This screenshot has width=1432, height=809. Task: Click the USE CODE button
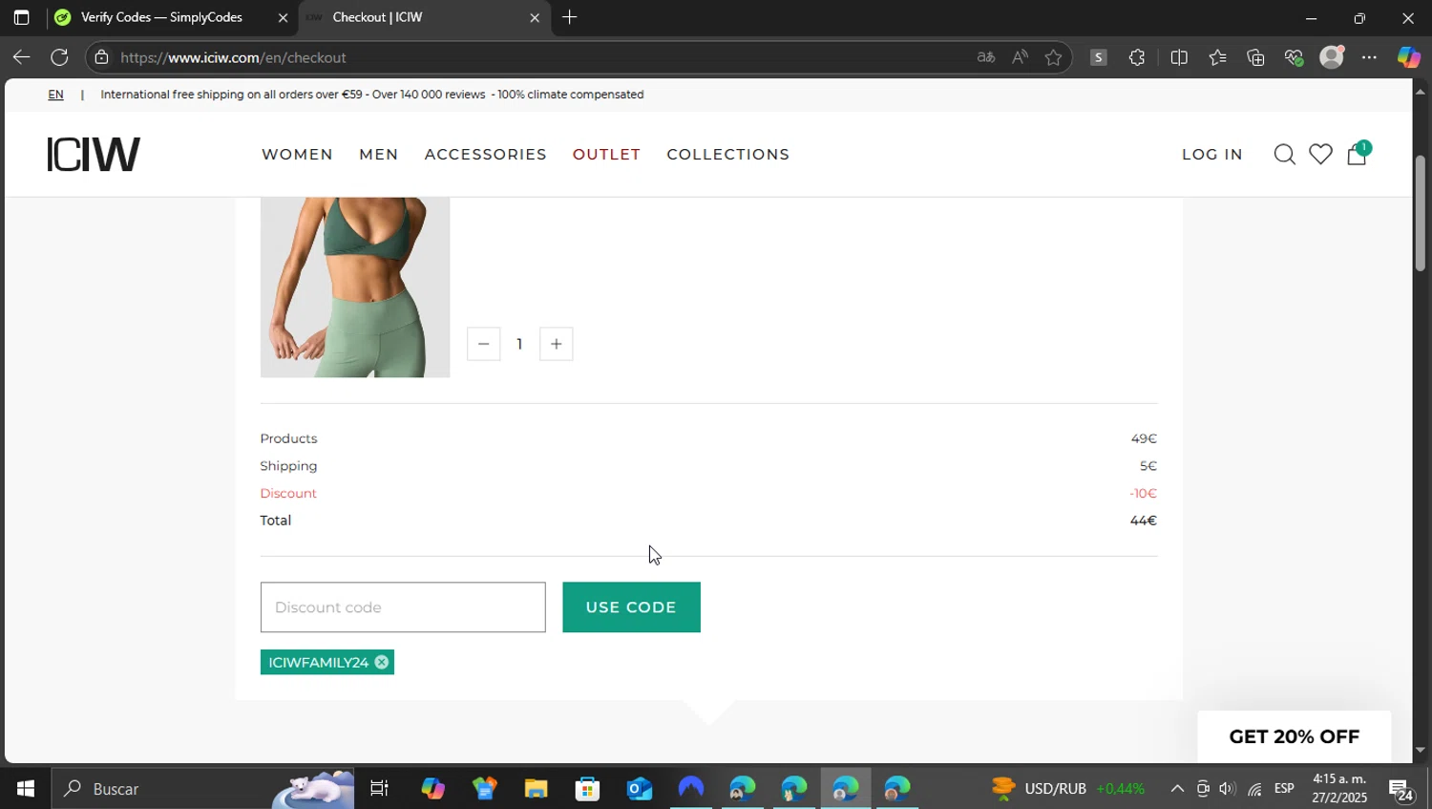point(631,607)
